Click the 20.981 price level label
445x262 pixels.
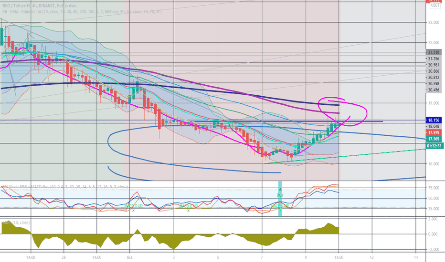(x=434, y=65)
